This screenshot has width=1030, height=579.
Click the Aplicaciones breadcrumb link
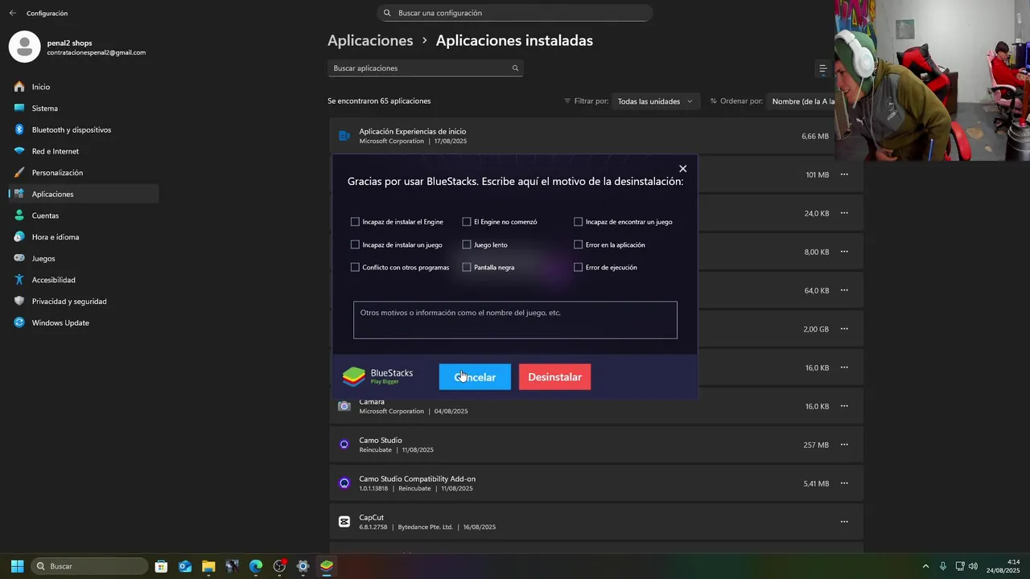point(370,40)
